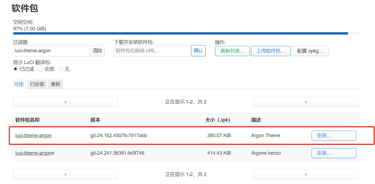Screen dimensions: 375x184
Task: Install the Argon Theme package
Action: pos(334,136)
